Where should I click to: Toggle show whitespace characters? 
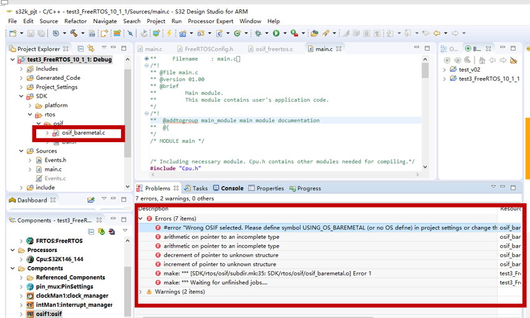(x=377, y=33)
